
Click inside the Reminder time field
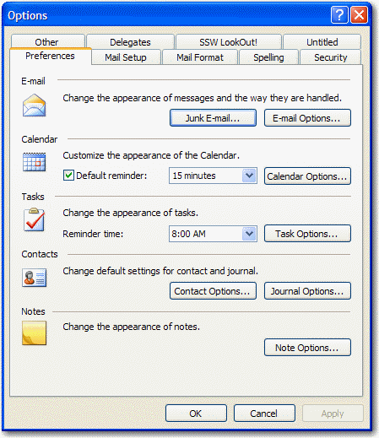(213, 234)
